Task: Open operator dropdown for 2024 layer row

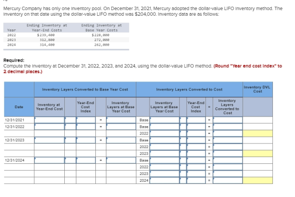Action: point(183,180)
